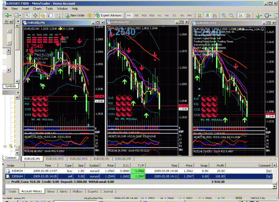Click the New Chart toolbar icon
The image size is (279, 202).
7,16
